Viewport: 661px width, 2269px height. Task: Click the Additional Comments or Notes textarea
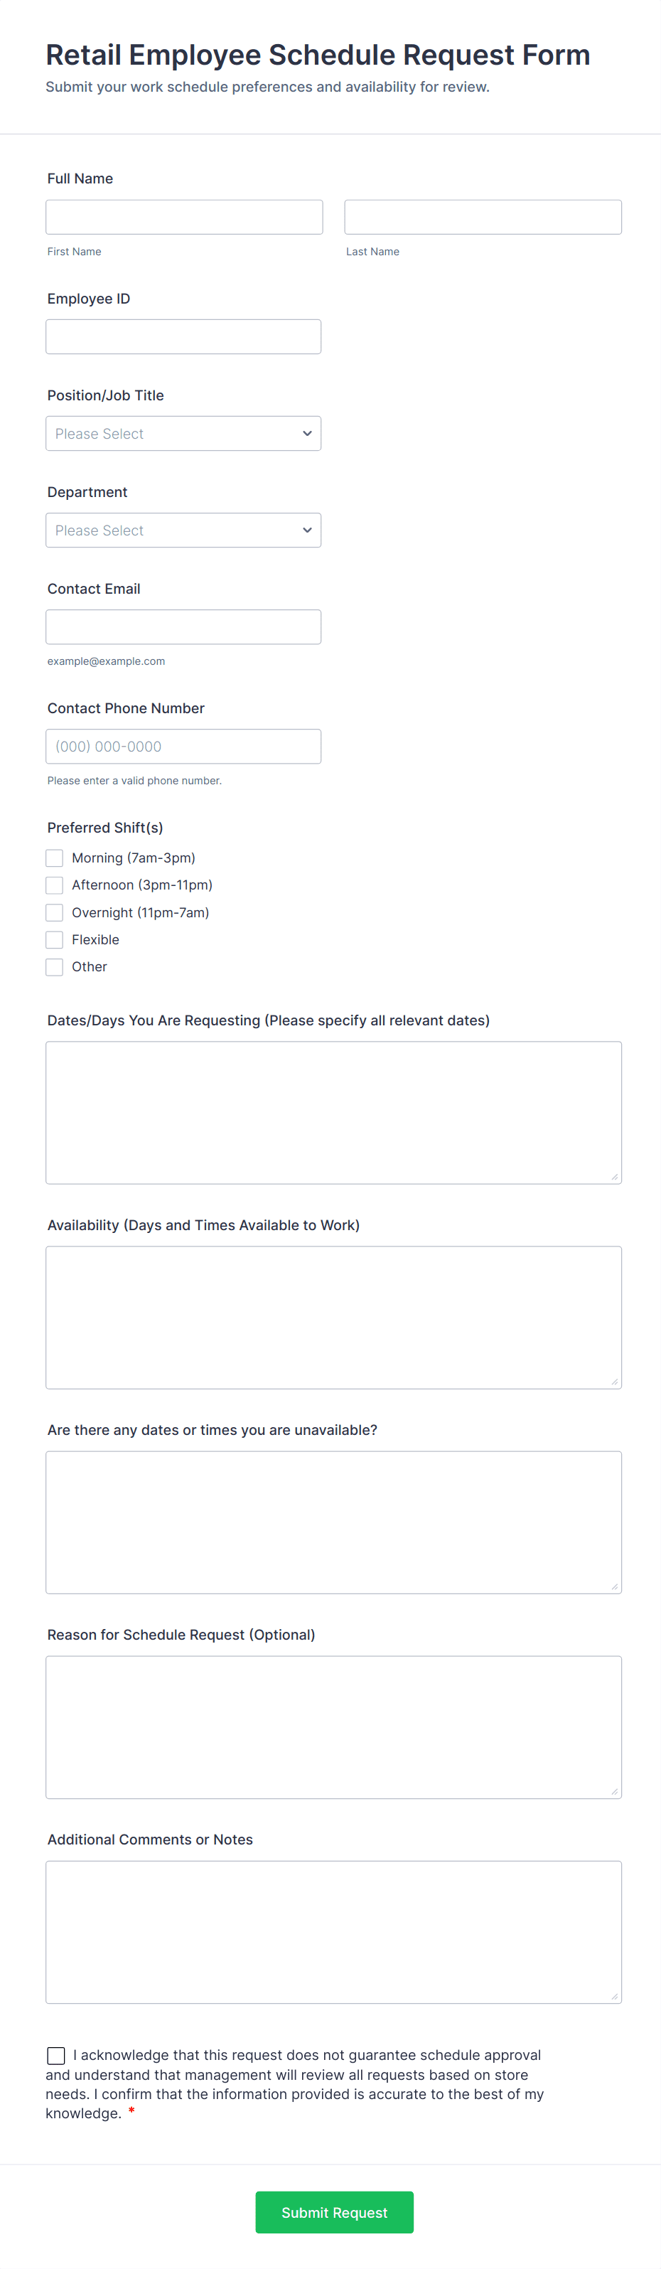click(x=333, y=1932)
